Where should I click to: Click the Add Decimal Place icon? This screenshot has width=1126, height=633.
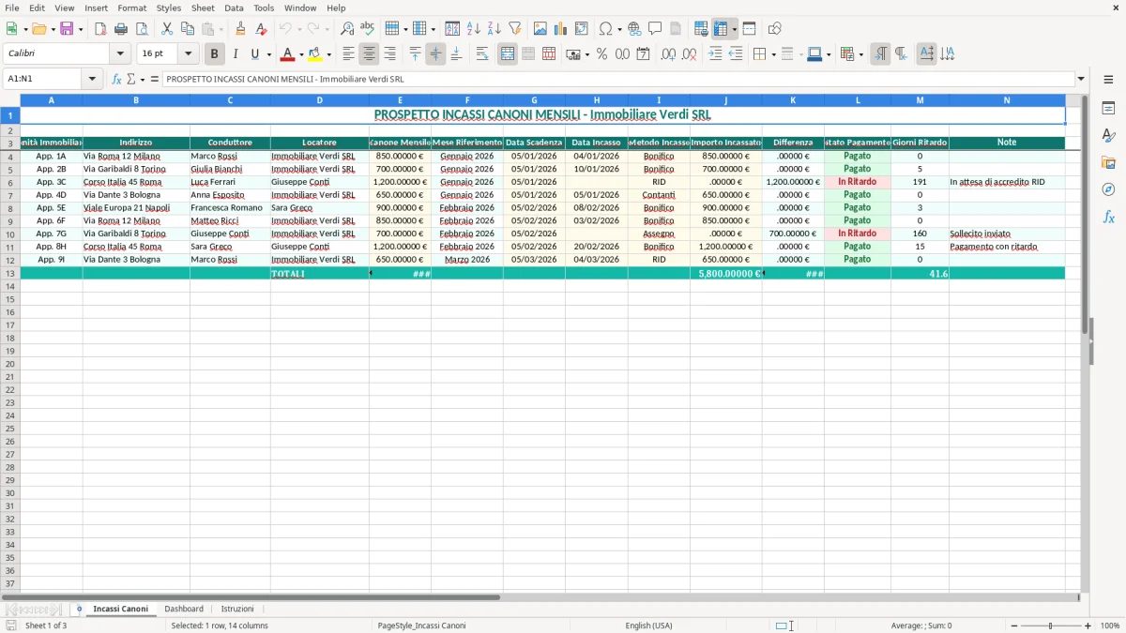coord(668,54)
